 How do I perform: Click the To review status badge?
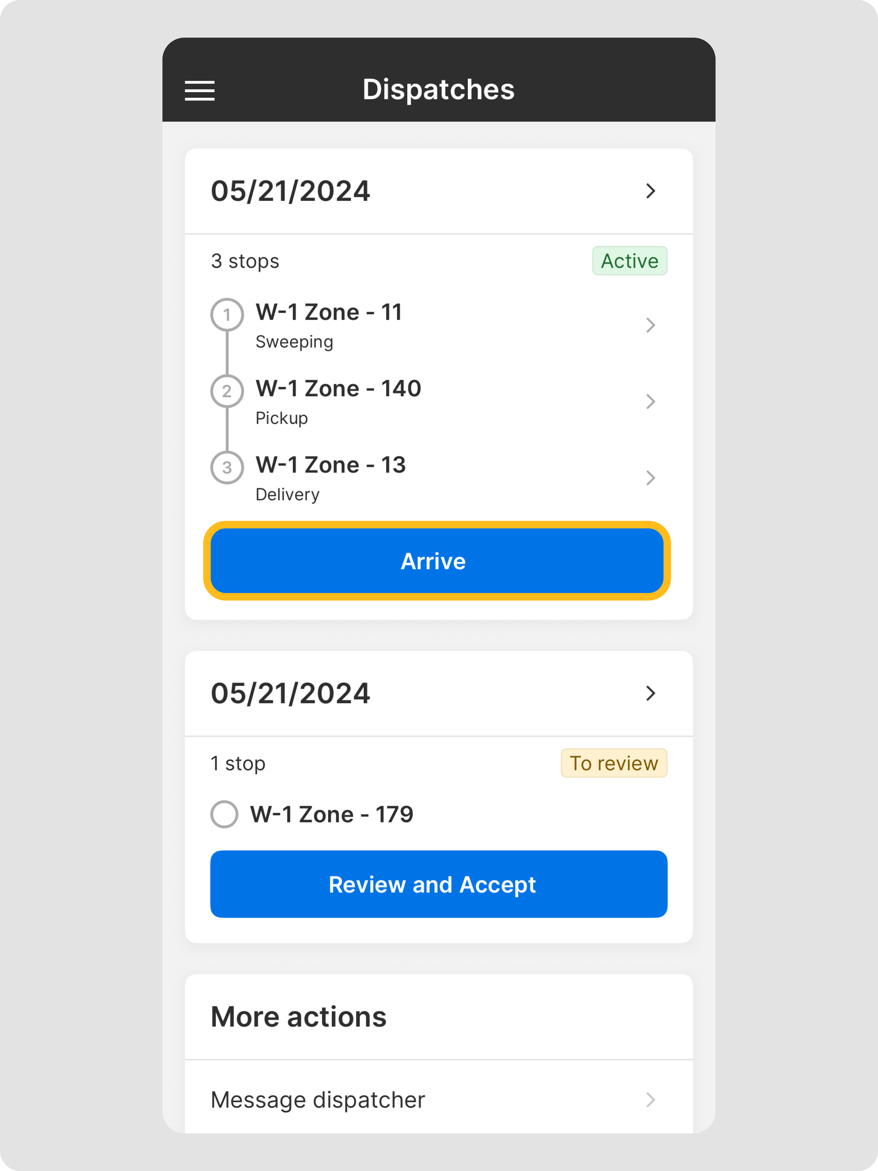point(614,763)
